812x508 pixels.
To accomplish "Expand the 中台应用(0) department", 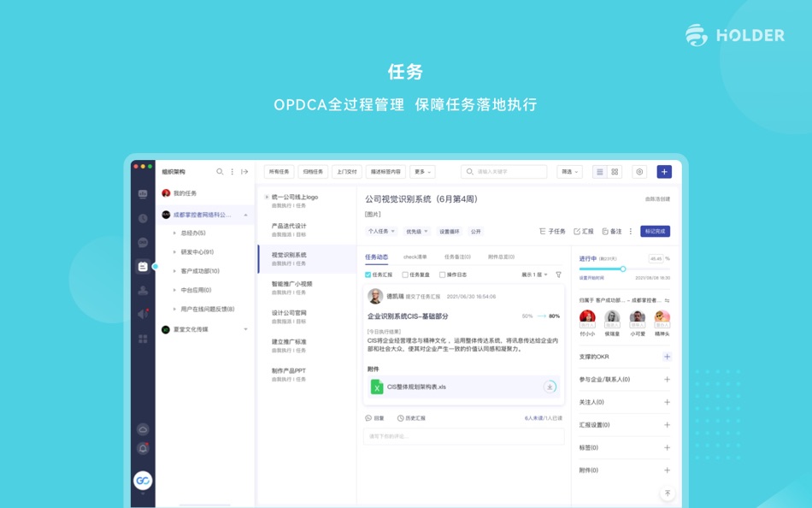I will tap(174, 290).
